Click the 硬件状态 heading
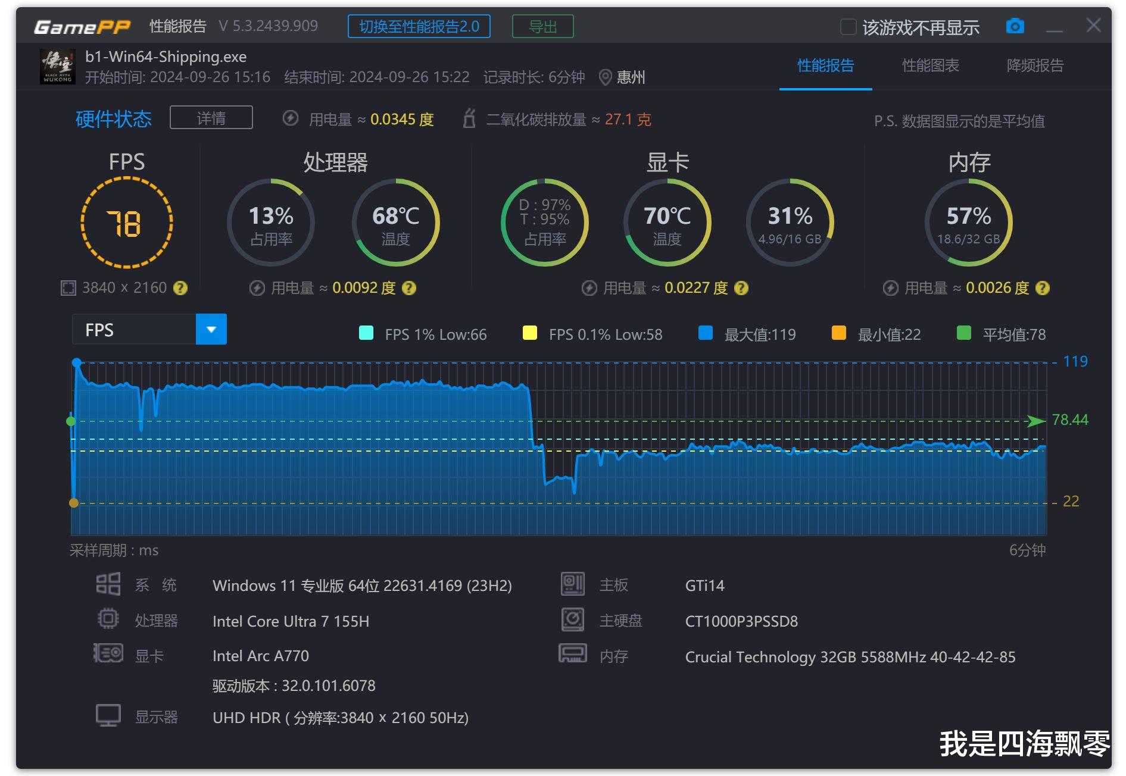The width and height of the screenshot is (1126, 776). (114, 119)
